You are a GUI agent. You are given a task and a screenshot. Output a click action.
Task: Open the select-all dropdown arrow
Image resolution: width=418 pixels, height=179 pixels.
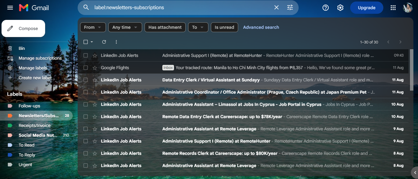(92, 42)
